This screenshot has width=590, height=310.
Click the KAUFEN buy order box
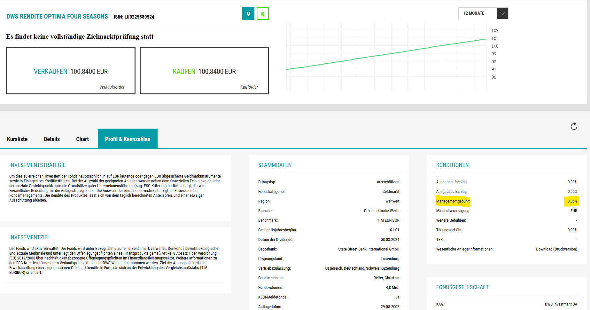[204, 71]
